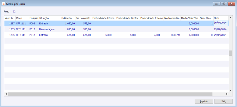Screen dimensions: 237x107
Task: Click the P003 position cell
Action: click(x=34, y=24)
